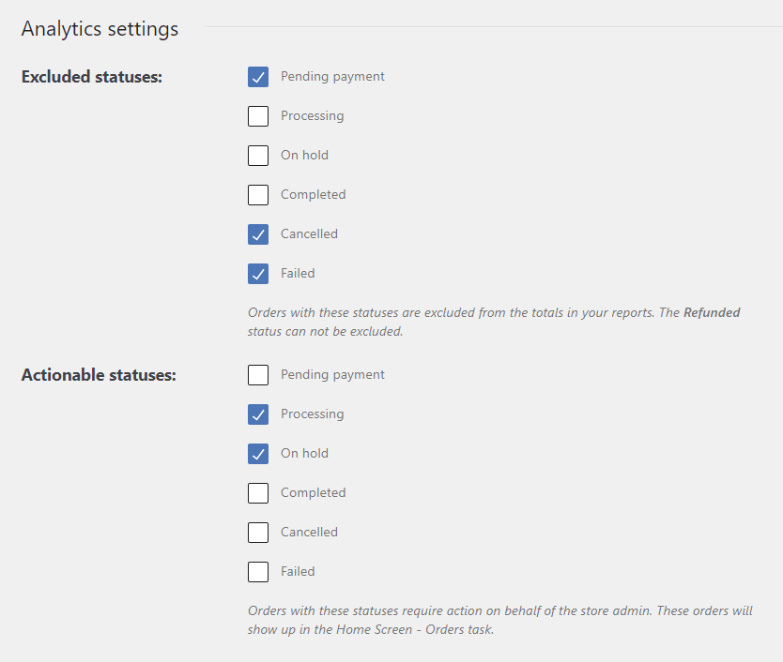Disable the "Failed" excluded status

pyautogui.click(x=258, y=274)
